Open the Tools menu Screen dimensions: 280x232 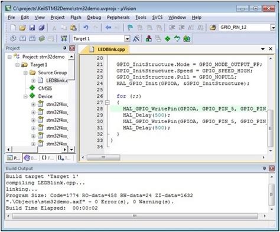click(x=141, y=18)
